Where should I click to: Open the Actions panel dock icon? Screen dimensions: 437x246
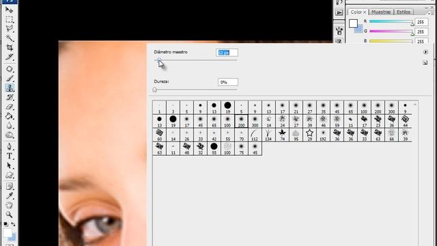[339, 12]
